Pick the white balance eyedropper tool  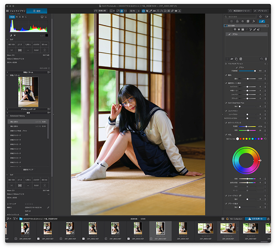[151, 11]
